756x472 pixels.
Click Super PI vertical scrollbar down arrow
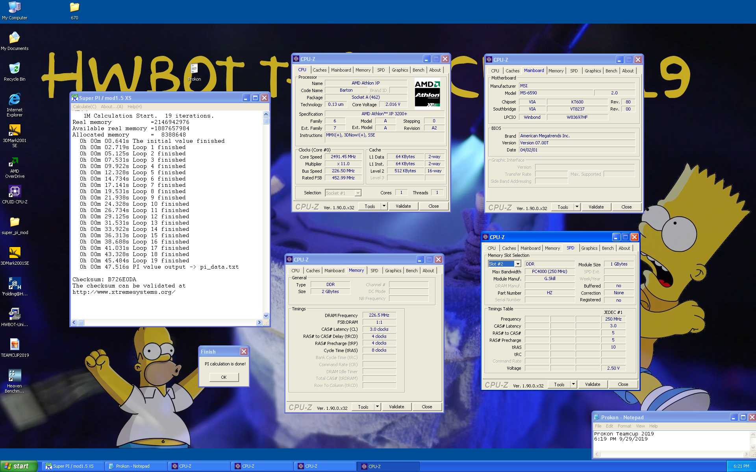pos(266,315)
